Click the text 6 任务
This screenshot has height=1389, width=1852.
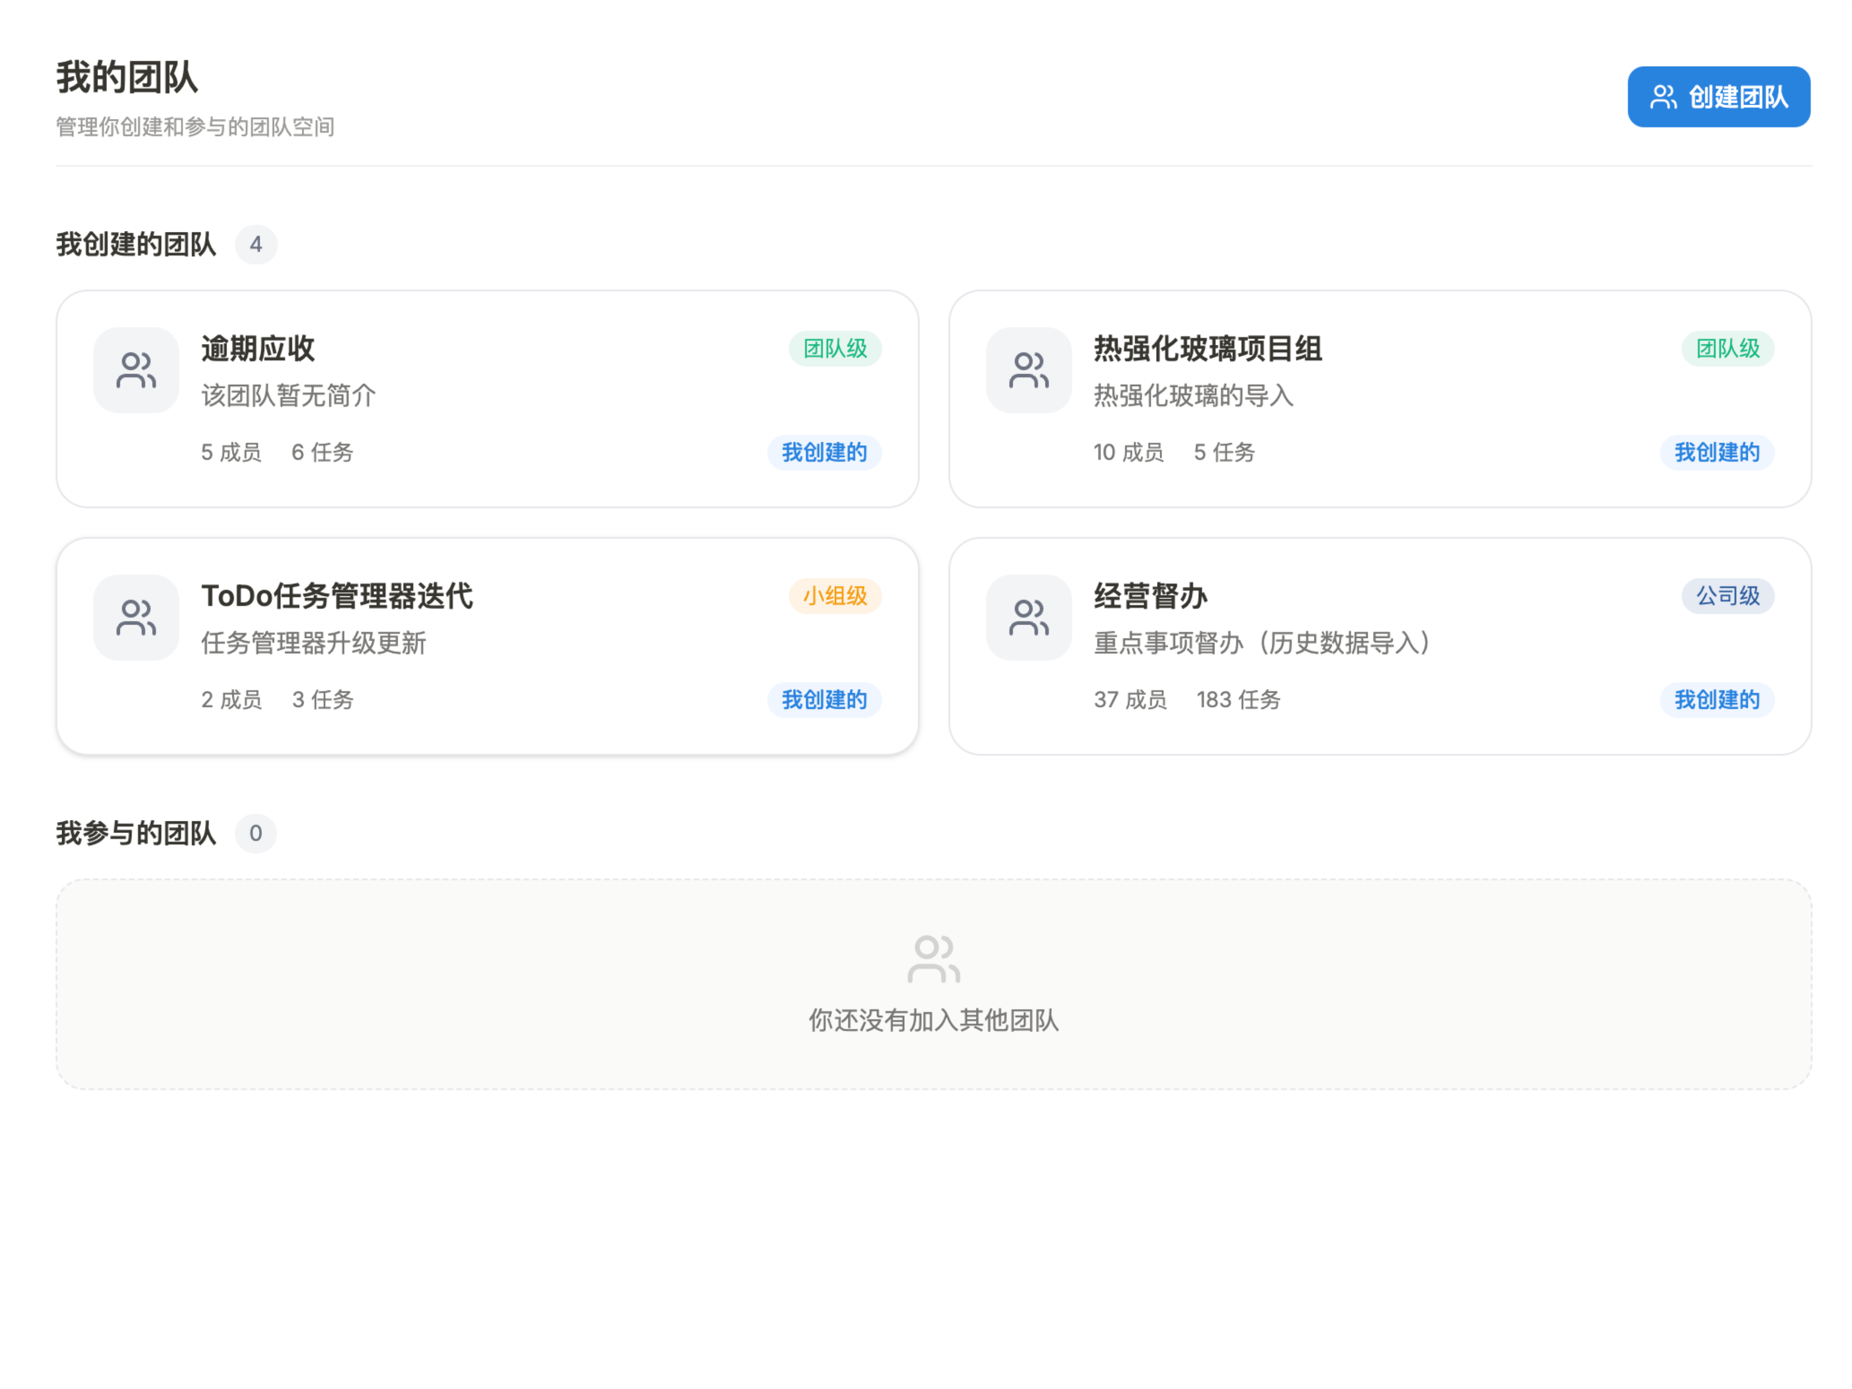coord(322,452)
